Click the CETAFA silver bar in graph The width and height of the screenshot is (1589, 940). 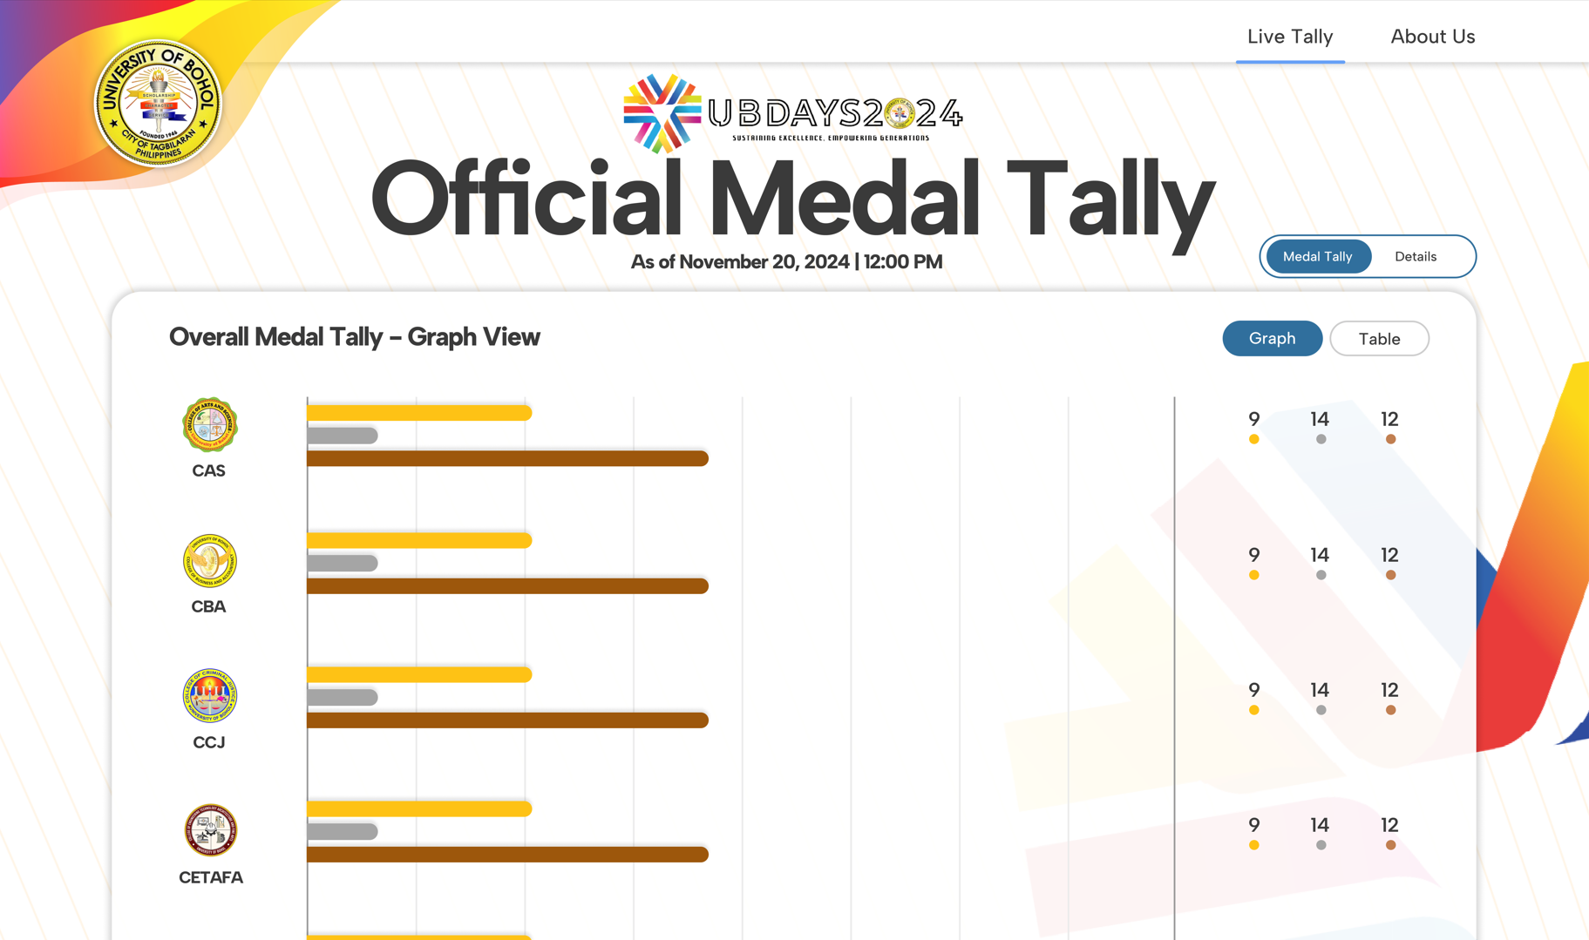tap(343, 831)
